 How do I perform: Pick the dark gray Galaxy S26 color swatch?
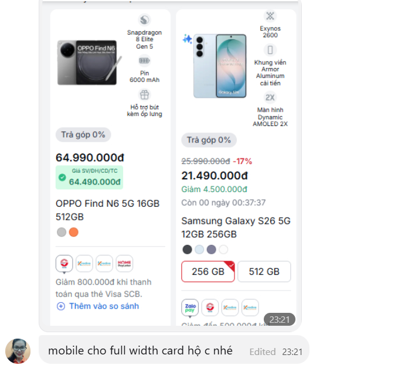coord(188,250)
